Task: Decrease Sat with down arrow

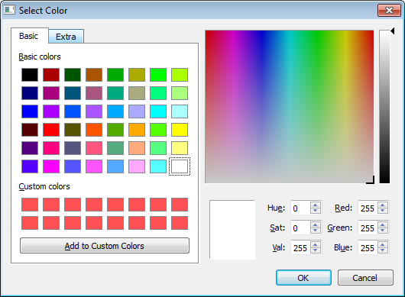Action: click(x=316, y=231)
